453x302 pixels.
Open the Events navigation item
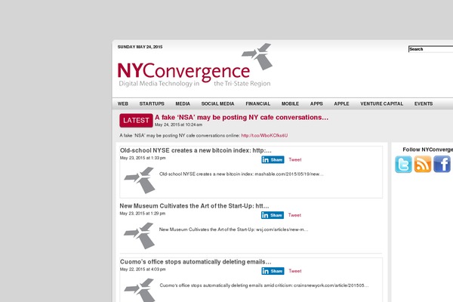pos(424,103)
